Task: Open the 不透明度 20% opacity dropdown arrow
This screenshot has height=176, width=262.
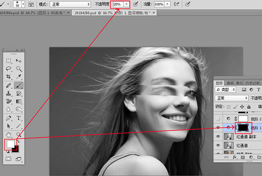Action: coord(127,4)
